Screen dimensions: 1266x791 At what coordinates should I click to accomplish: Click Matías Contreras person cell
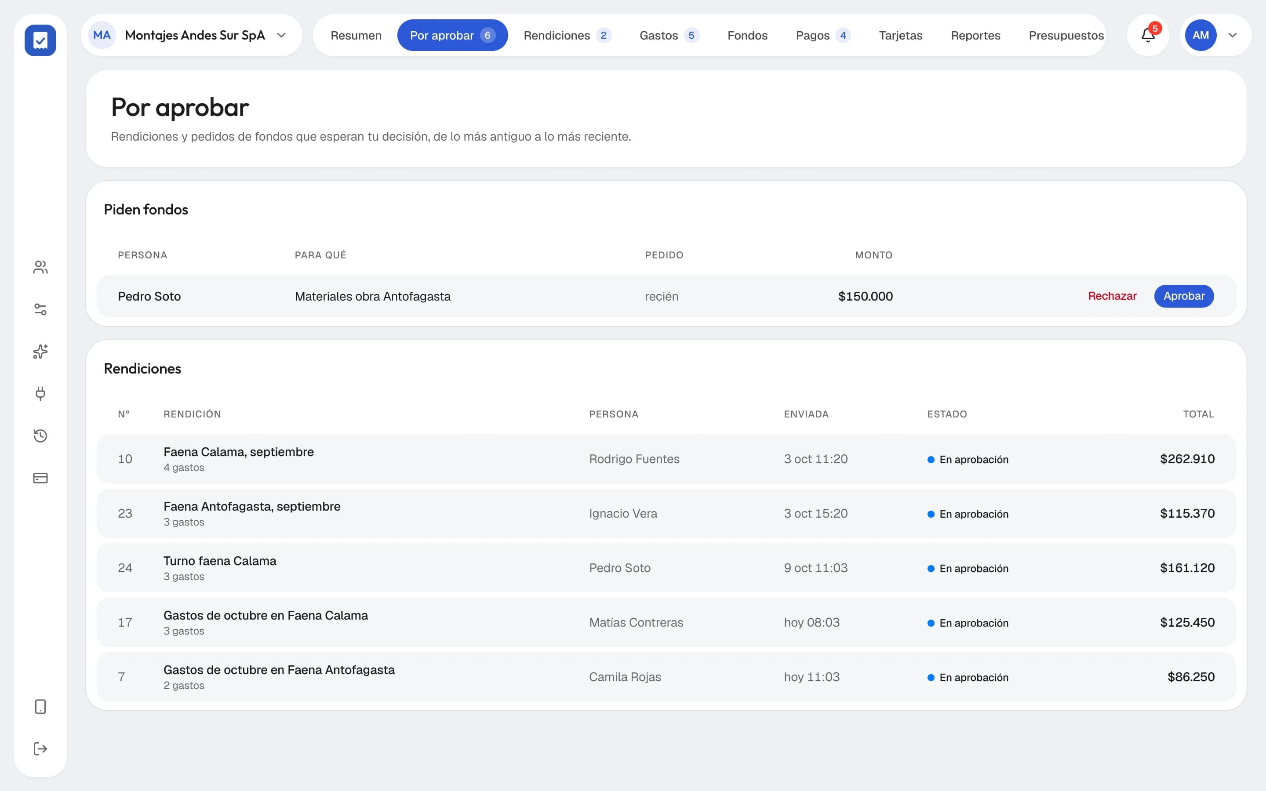pyautogui.click(x=636, y=622)
